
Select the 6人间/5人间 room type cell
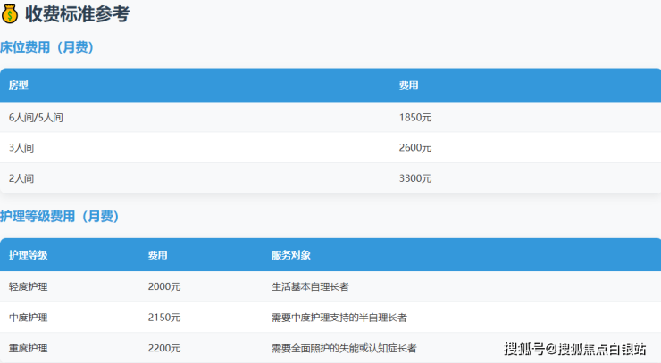point(36,118)
